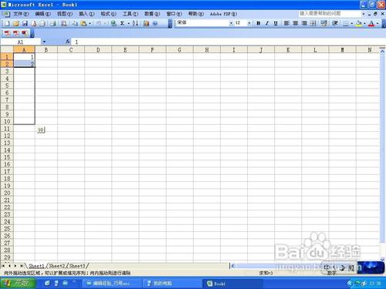Screen dimensions: 386x289
Task: Click the third Adobe PDF review icon
Action: pyautogui.click(x=25, y=33)
